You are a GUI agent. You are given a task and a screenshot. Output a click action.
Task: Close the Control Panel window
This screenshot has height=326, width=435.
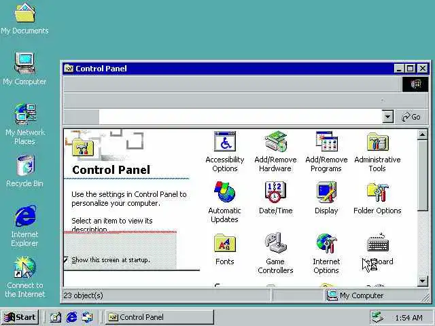tap(423, 68)
